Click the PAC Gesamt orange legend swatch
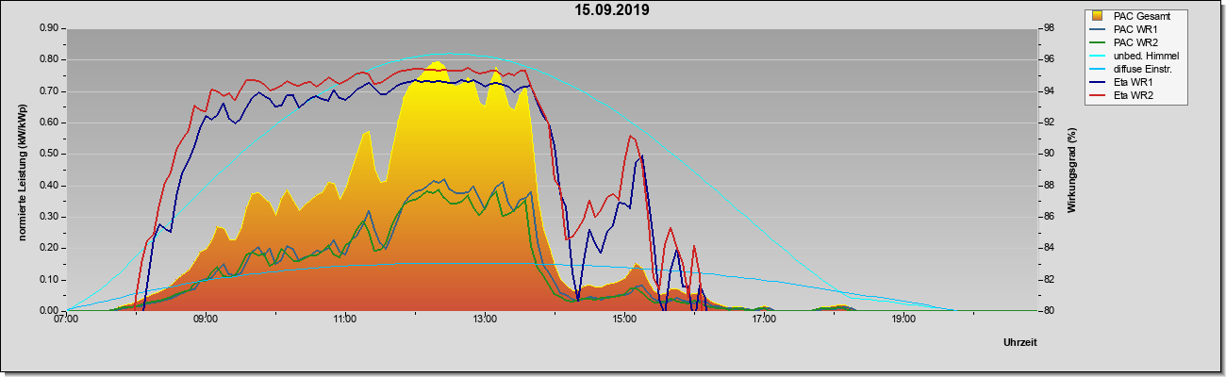 pyautogui.click(x=1097, y=16)
